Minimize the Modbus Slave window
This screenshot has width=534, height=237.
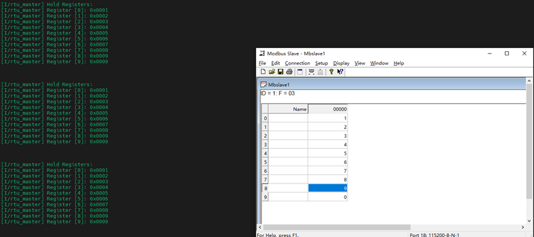click(490, 54)
